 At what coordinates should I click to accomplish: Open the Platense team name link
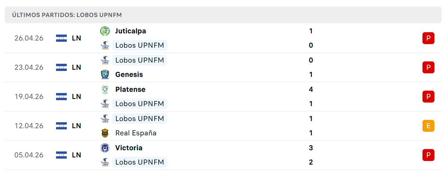pos(130,89)
